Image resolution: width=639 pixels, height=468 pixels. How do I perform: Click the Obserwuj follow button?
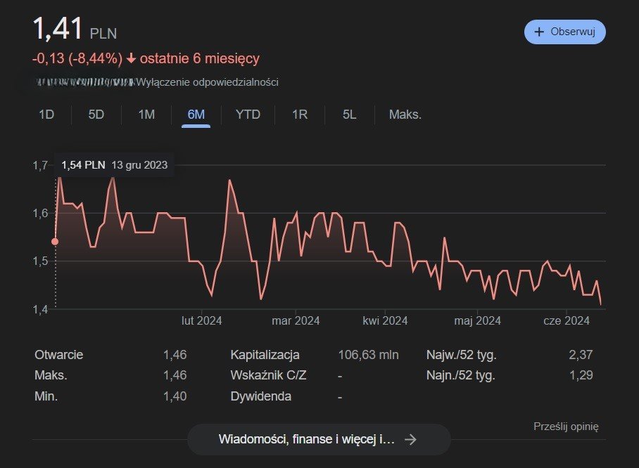564,32
